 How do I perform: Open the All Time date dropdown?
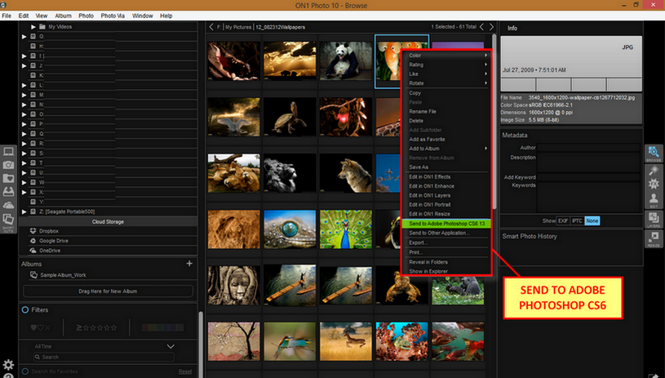[x=104, y=346]
